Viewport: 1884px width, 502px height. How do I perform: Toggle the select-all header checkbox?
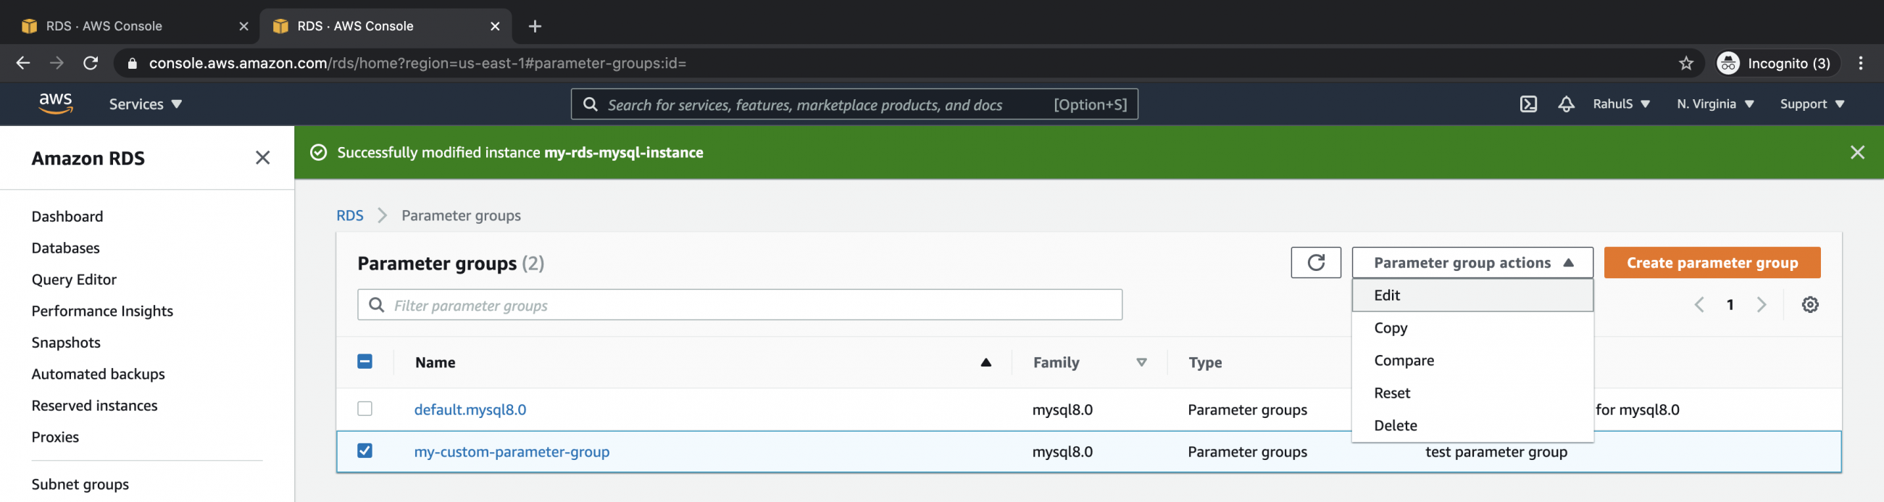pos(365,361)
